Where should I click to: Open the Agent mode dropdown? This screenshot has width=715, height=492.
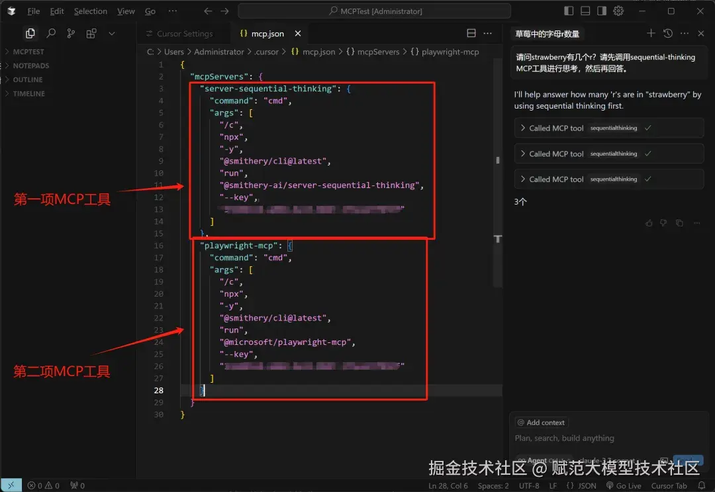point(544,460)
